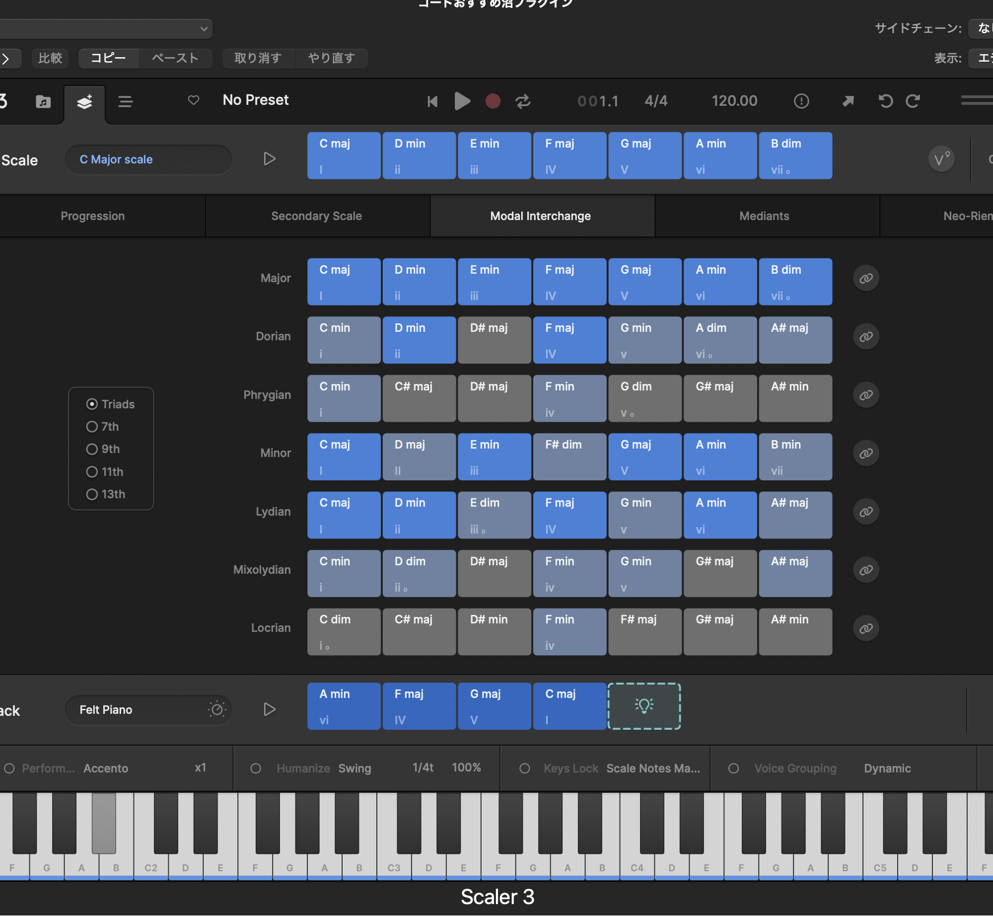Adjust 120.00 tempo value
Viewport: 993px width, 917px height.
(x=734, y=101)
